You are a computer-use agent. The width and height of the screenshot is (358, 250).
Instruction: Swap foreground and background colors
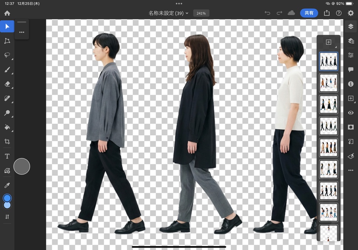(7, 216)
